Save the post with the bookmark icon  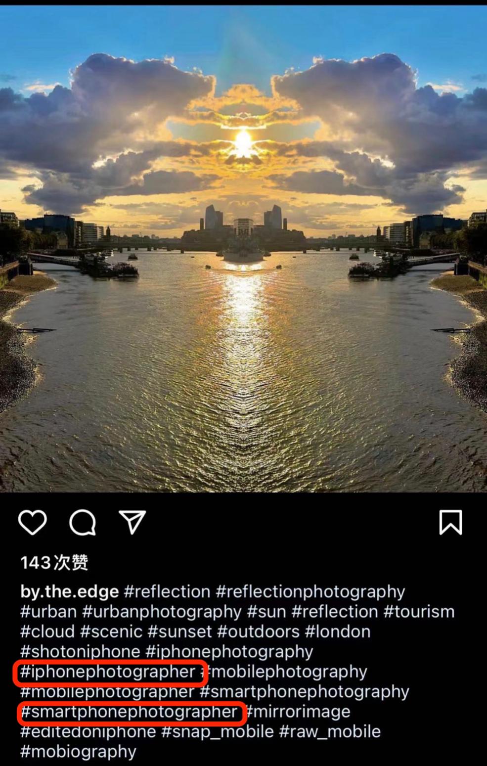pos(450,522)
